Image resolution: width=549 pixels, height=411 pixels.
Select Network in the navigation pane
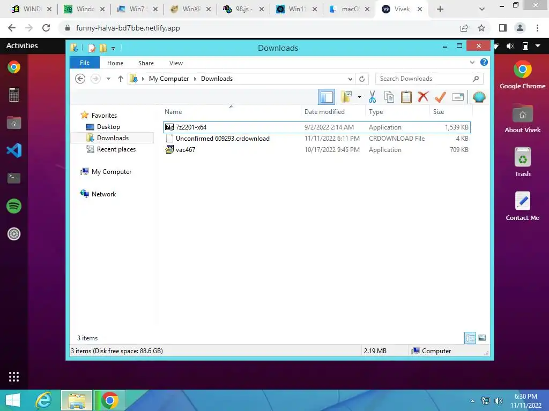[103, 194]
